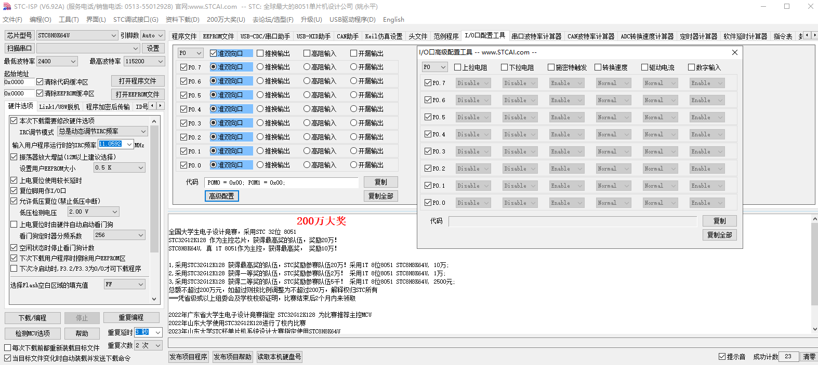Open the 编程(O) menu
The image size is (818, 365).
[x=40, y=19]
